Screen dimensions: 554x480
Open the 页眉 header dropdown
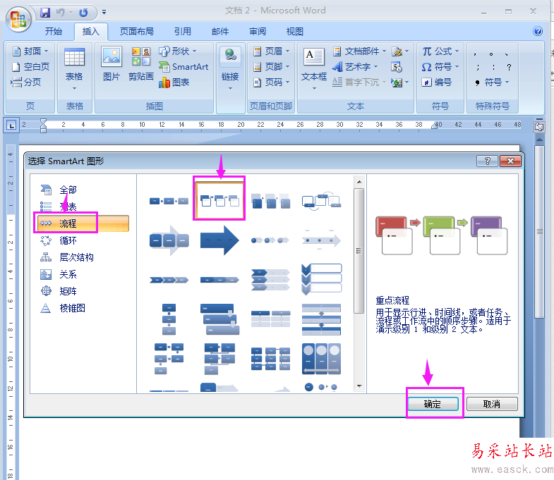pos(271,51)
